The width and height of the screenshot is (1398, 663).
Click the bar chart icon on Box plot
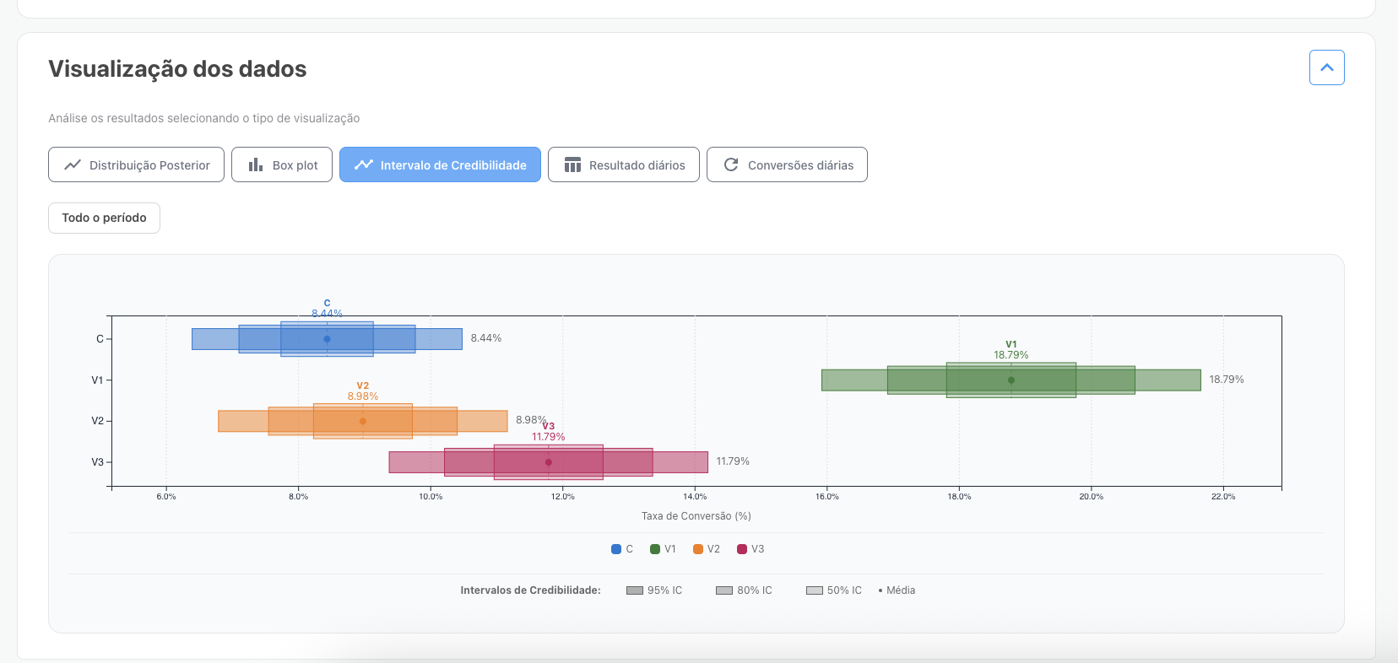[x=256, y=164]
